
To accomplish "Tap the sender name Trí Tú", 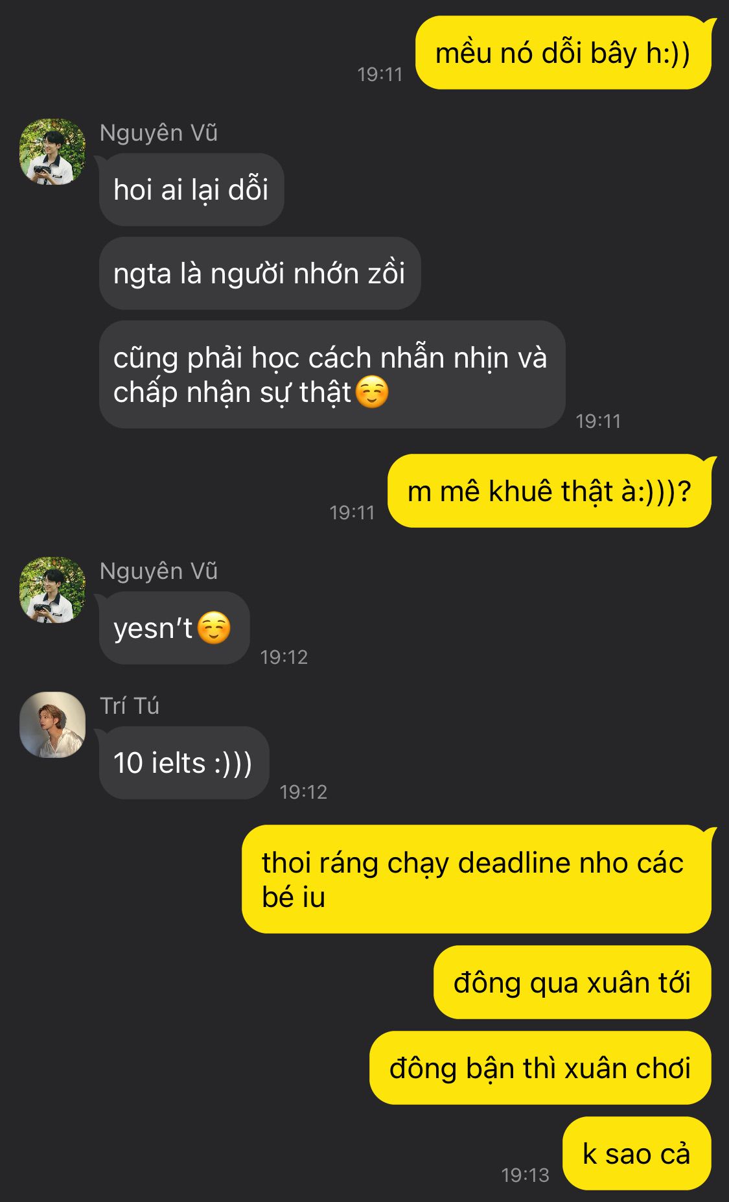I will coord(130,705).
